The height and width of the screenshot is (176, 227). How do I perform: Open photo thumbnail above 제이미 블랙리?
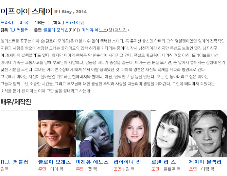pyautogui.click(x=208, y=134)
